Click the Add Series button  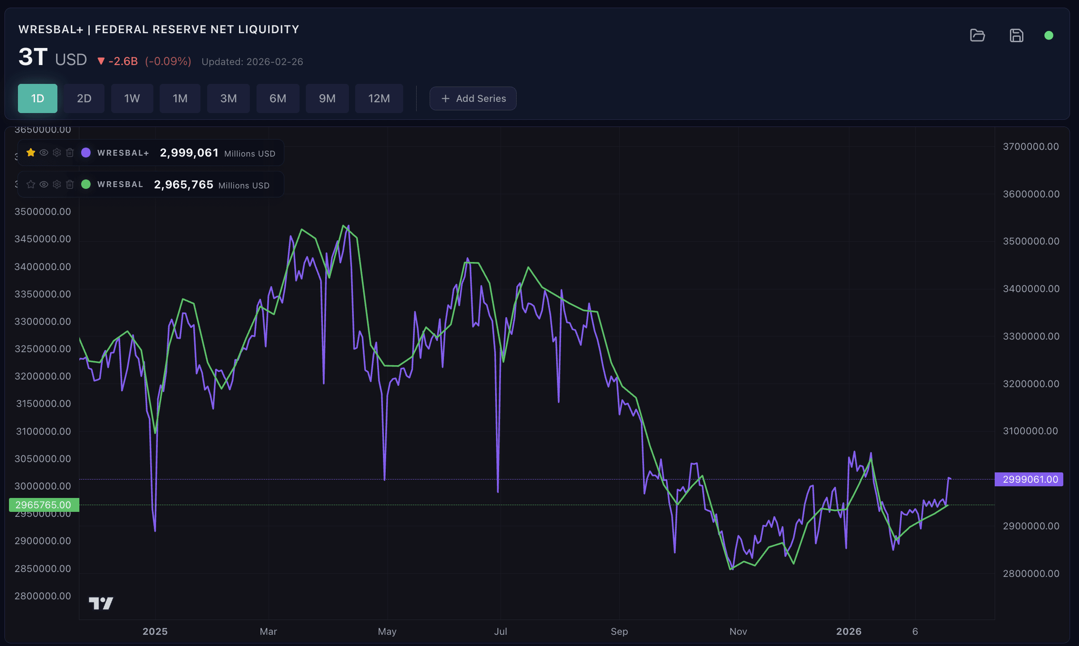pos(473,98)
